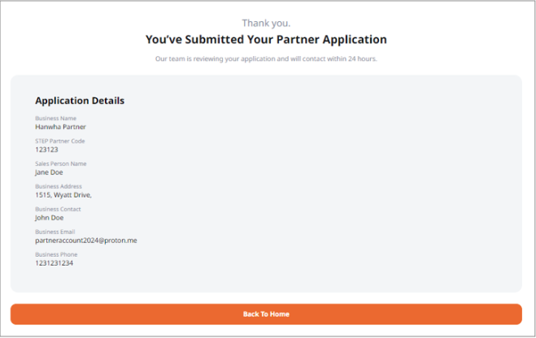Click the email partneraccount2024@proton.me
This screenshot has height=338, width=536.
[x=86, y=240]
